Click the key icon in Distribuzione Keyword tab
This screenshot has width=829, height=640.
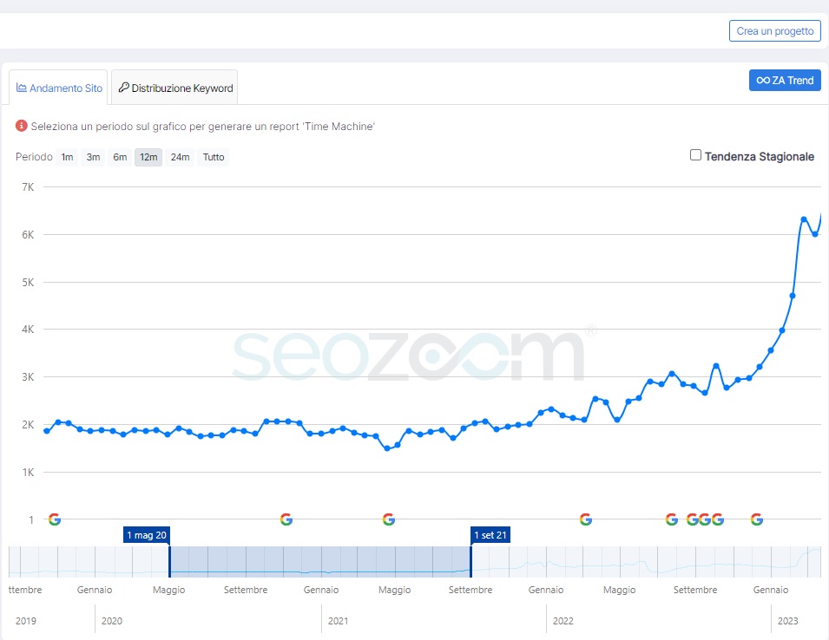point(123,88)
